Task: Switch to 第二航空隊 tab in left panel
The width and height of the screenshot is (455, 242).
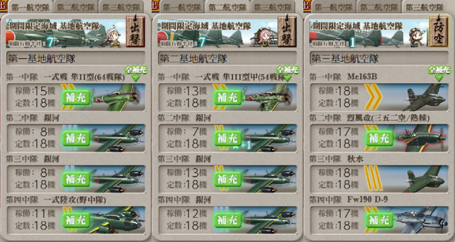Action: 76,7
